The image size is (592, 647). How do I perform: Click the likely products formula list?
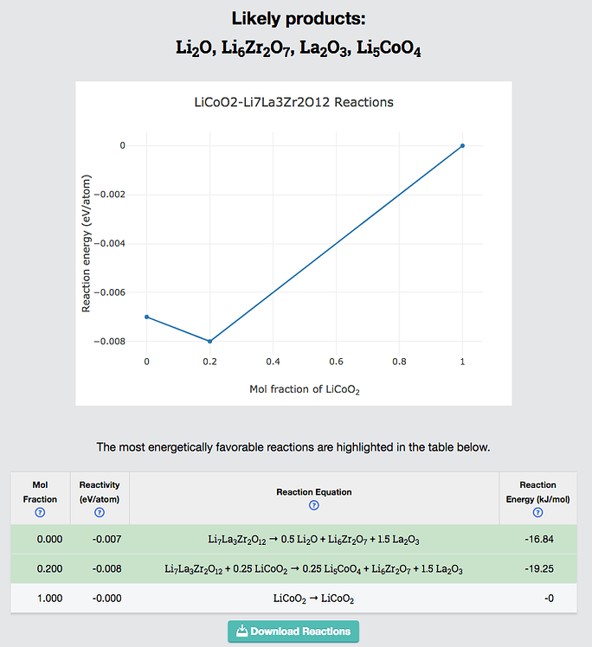[299, 48]
